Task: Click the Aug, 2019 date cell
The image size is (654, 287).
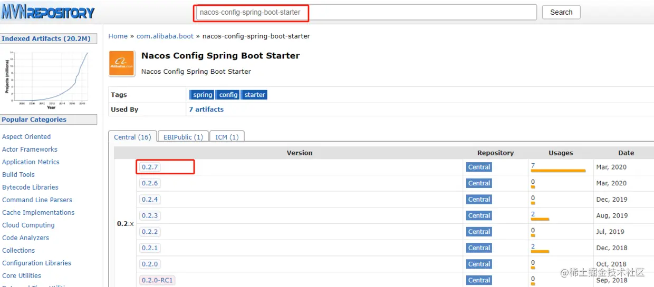Action: point(612,215)
